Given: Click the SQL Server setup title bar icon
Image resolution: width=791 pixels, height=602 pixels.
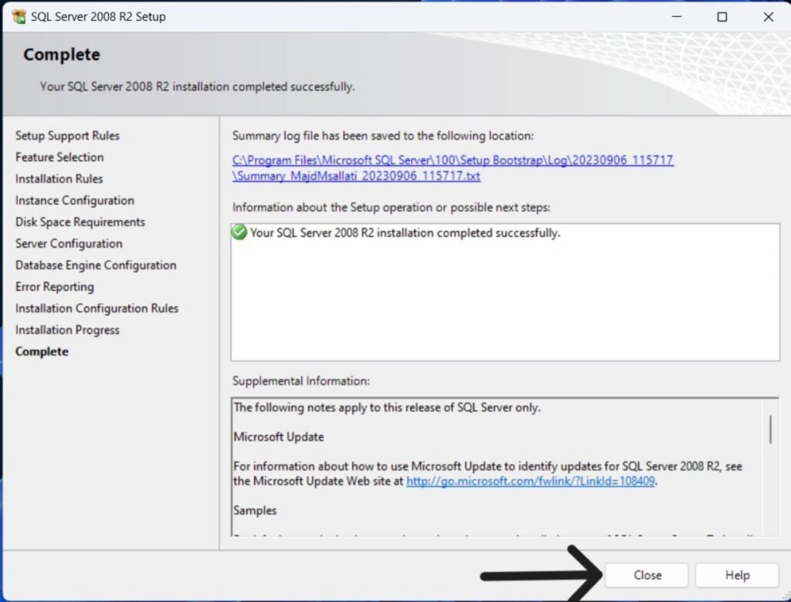Looking at the screenshot, I should 18,16.
